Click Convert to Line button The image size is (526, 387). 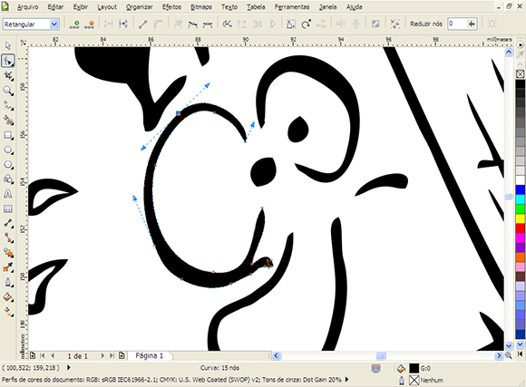[143, 24]
